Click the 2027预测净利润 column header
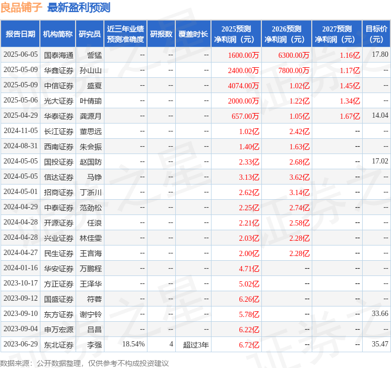This screenshot has height=368, width=391. click(x=337, y=34)
